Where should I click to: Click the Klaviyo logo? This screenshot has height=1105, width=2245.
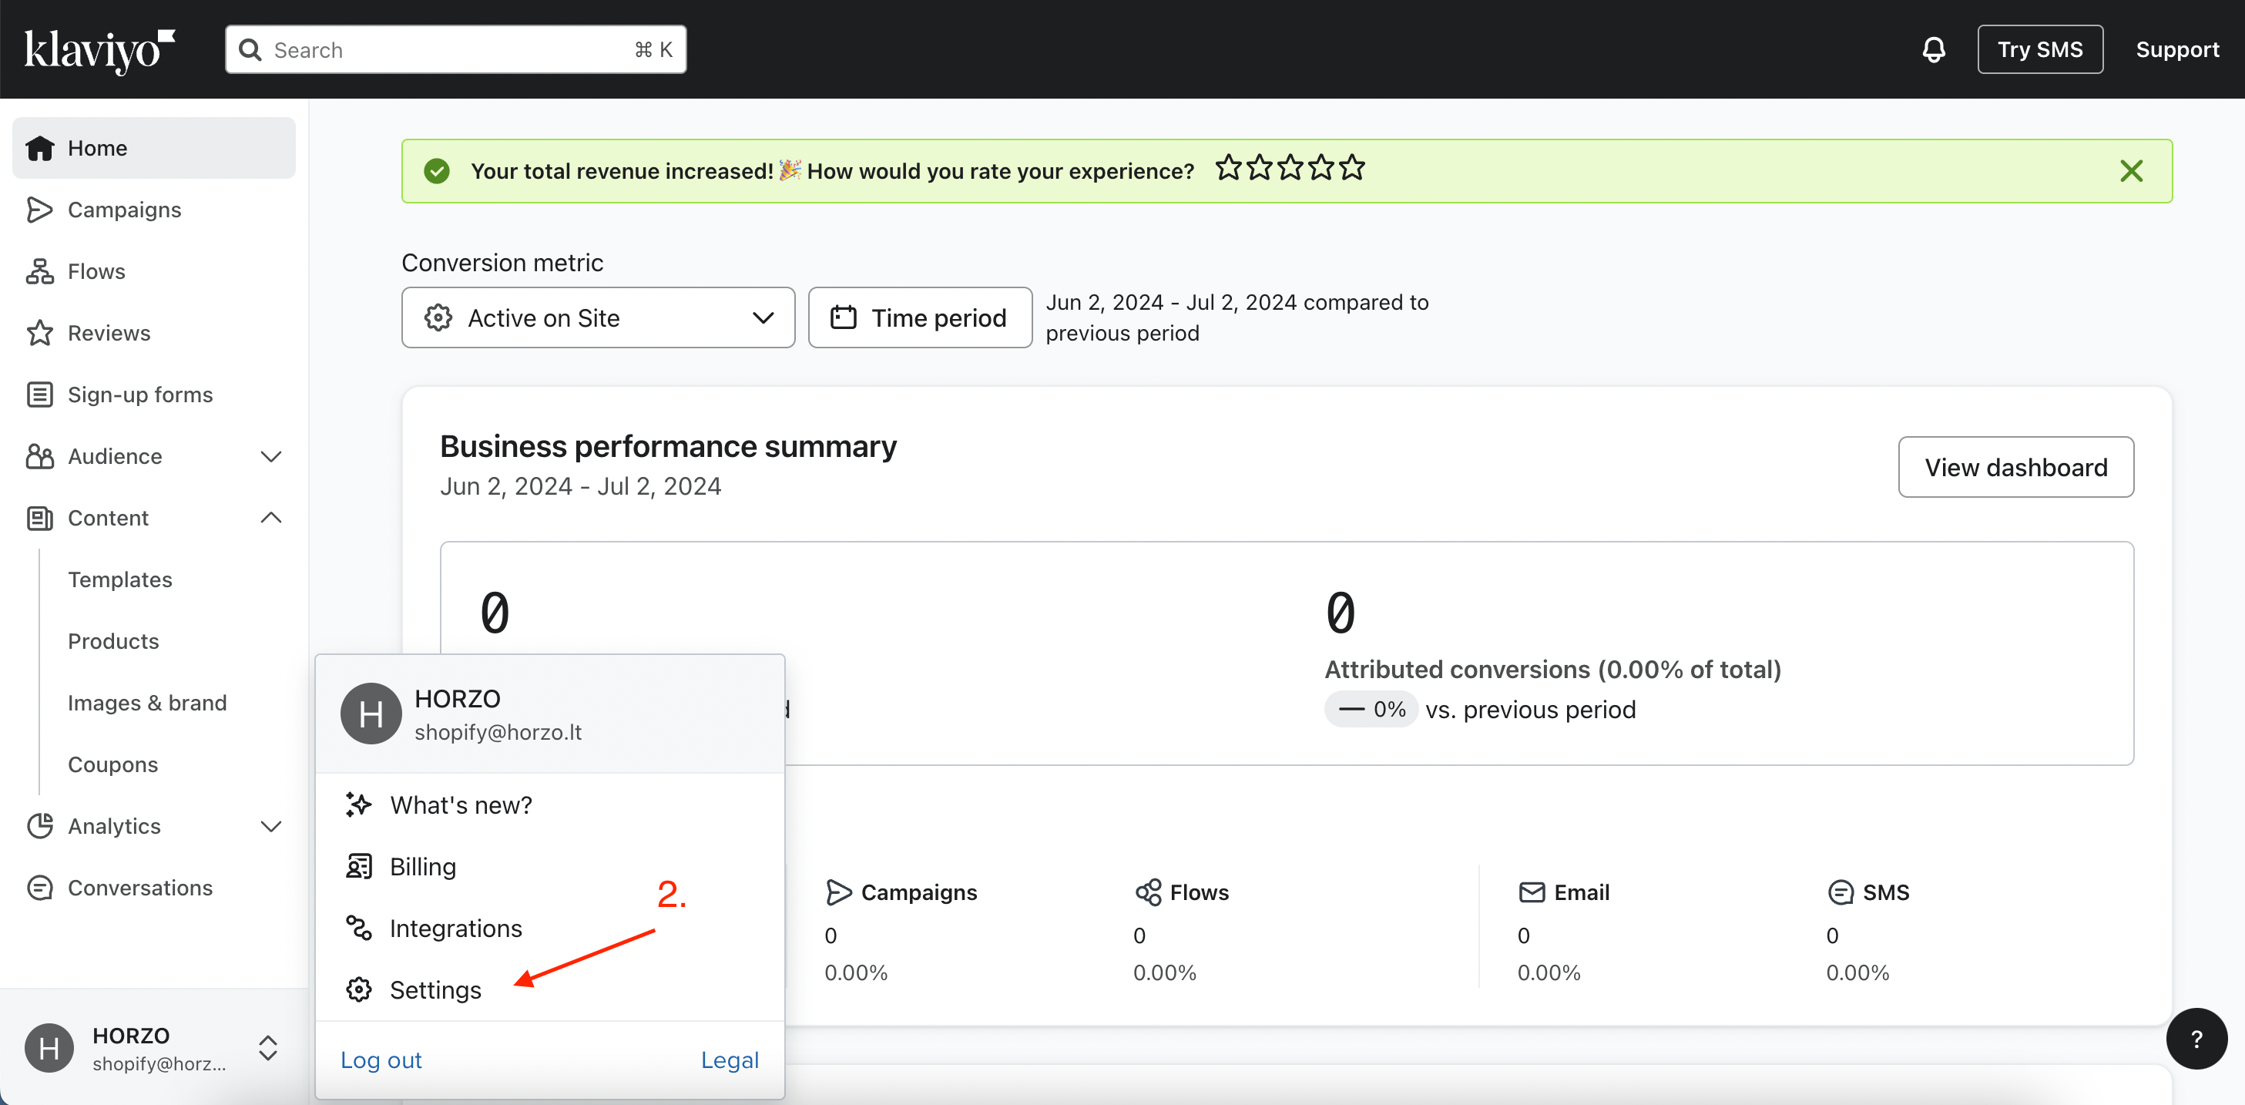click(99, 49)
